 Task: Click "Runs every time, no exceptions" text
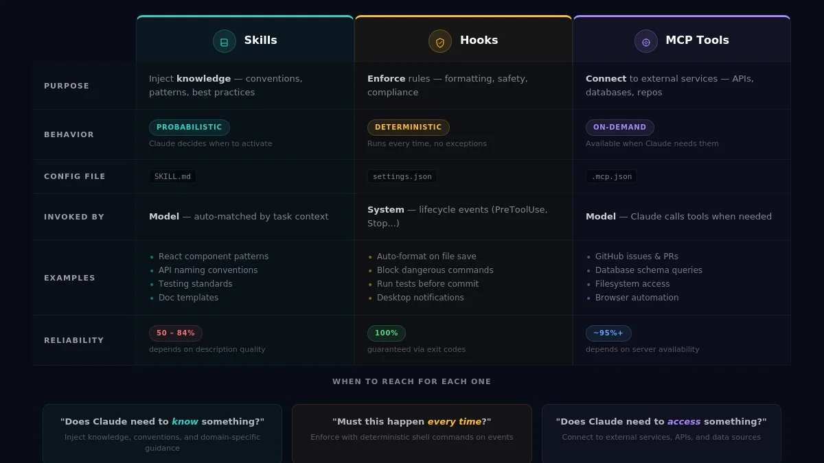tap(427, 144)
